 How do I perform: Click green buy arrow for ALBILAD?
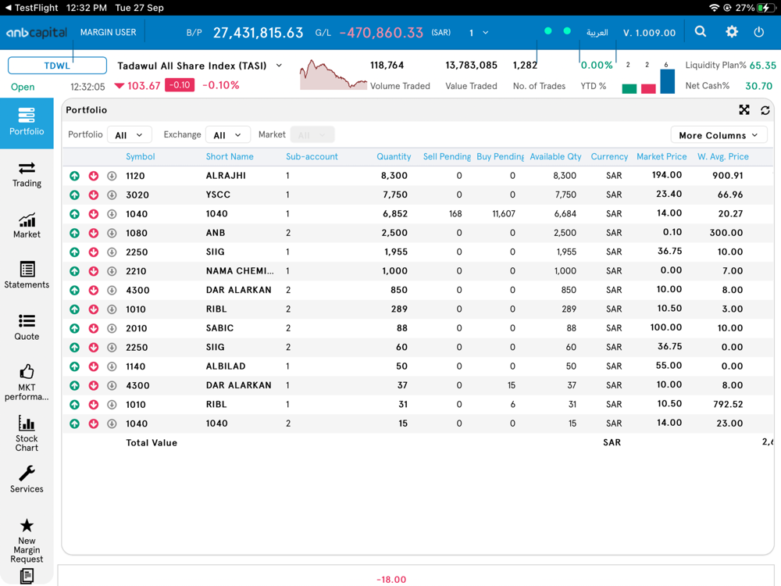pyautogui.click(x=75, y=366)
